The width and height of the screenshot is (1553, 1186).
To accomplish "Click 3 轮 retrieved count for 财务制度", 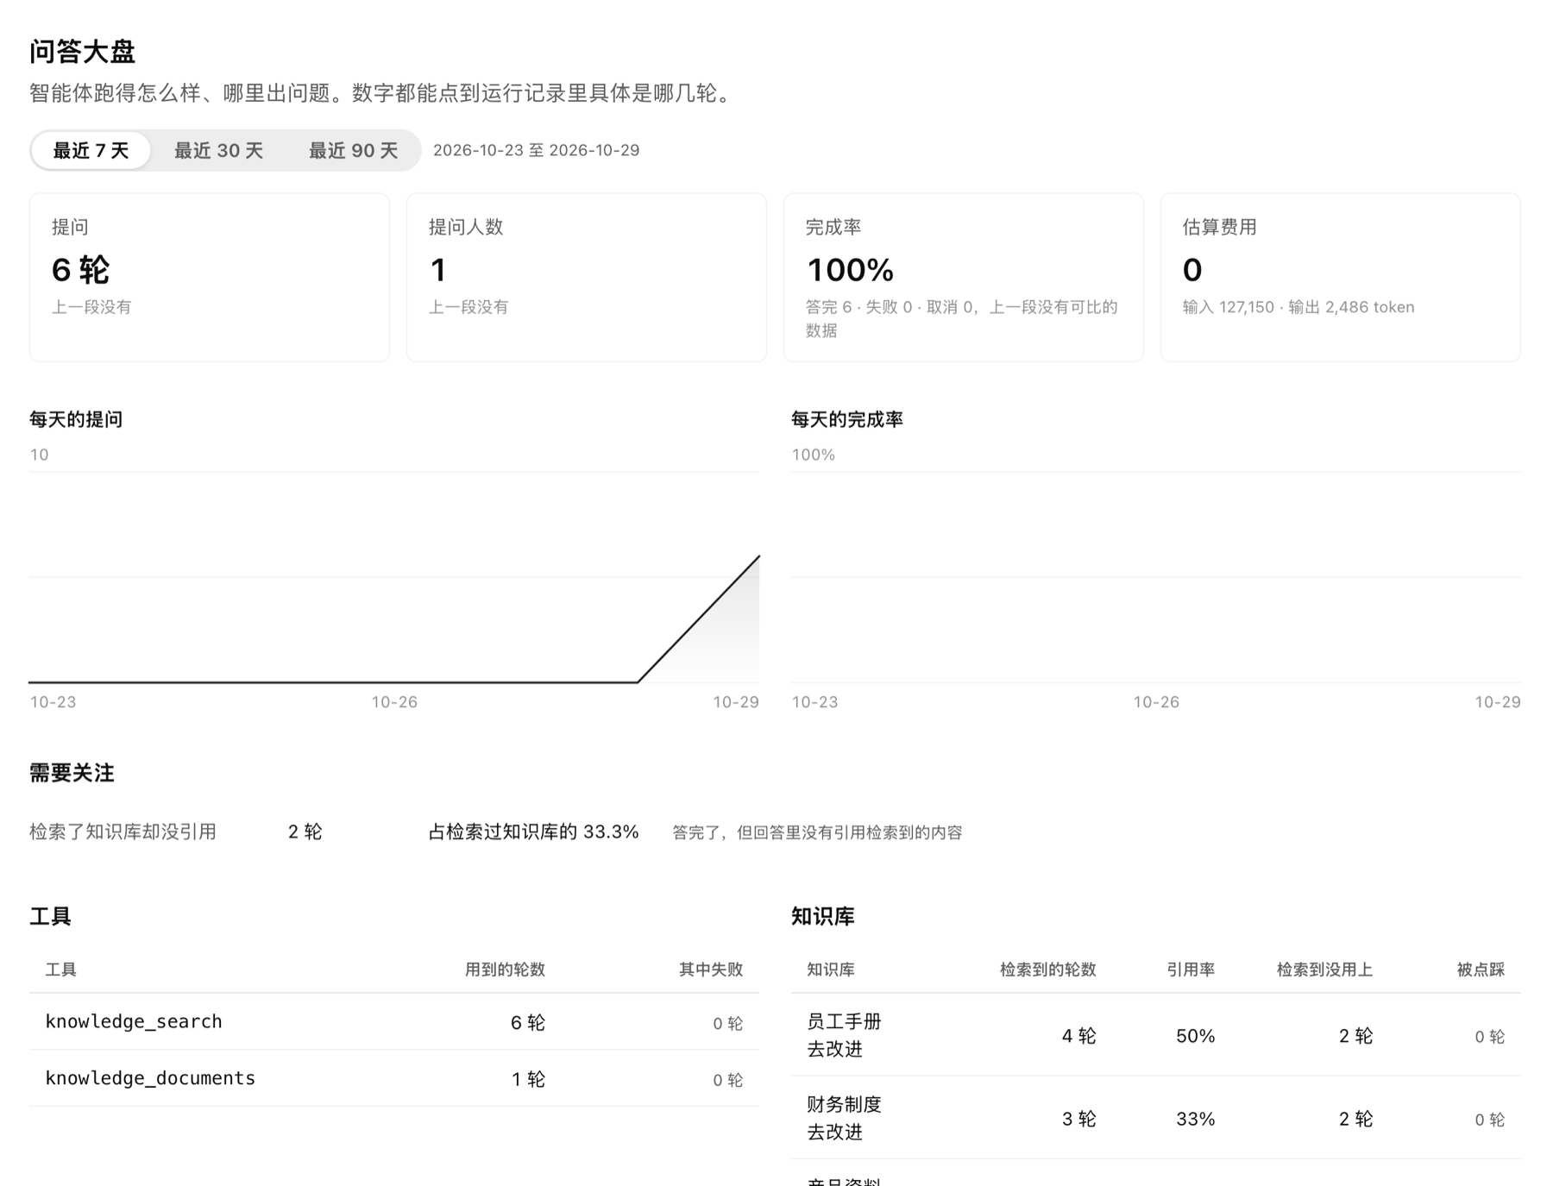I will coord(1078,1119).
